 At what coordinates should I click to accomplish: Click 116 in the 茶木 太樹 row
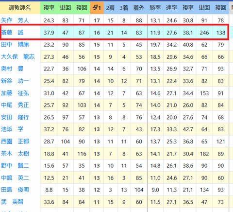click(x=82, y=154)
